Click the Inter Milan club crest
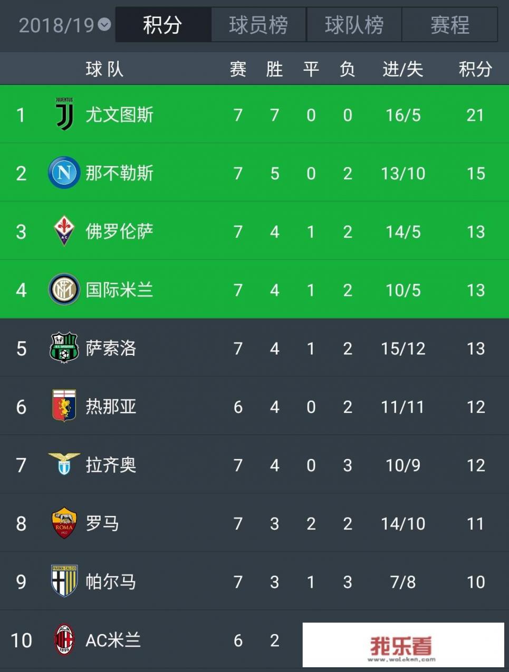 (64, 289)
